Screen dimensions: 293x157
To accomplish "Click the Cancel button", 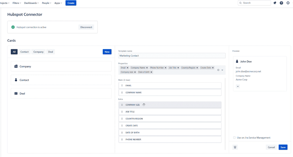I will click(271, 147).
